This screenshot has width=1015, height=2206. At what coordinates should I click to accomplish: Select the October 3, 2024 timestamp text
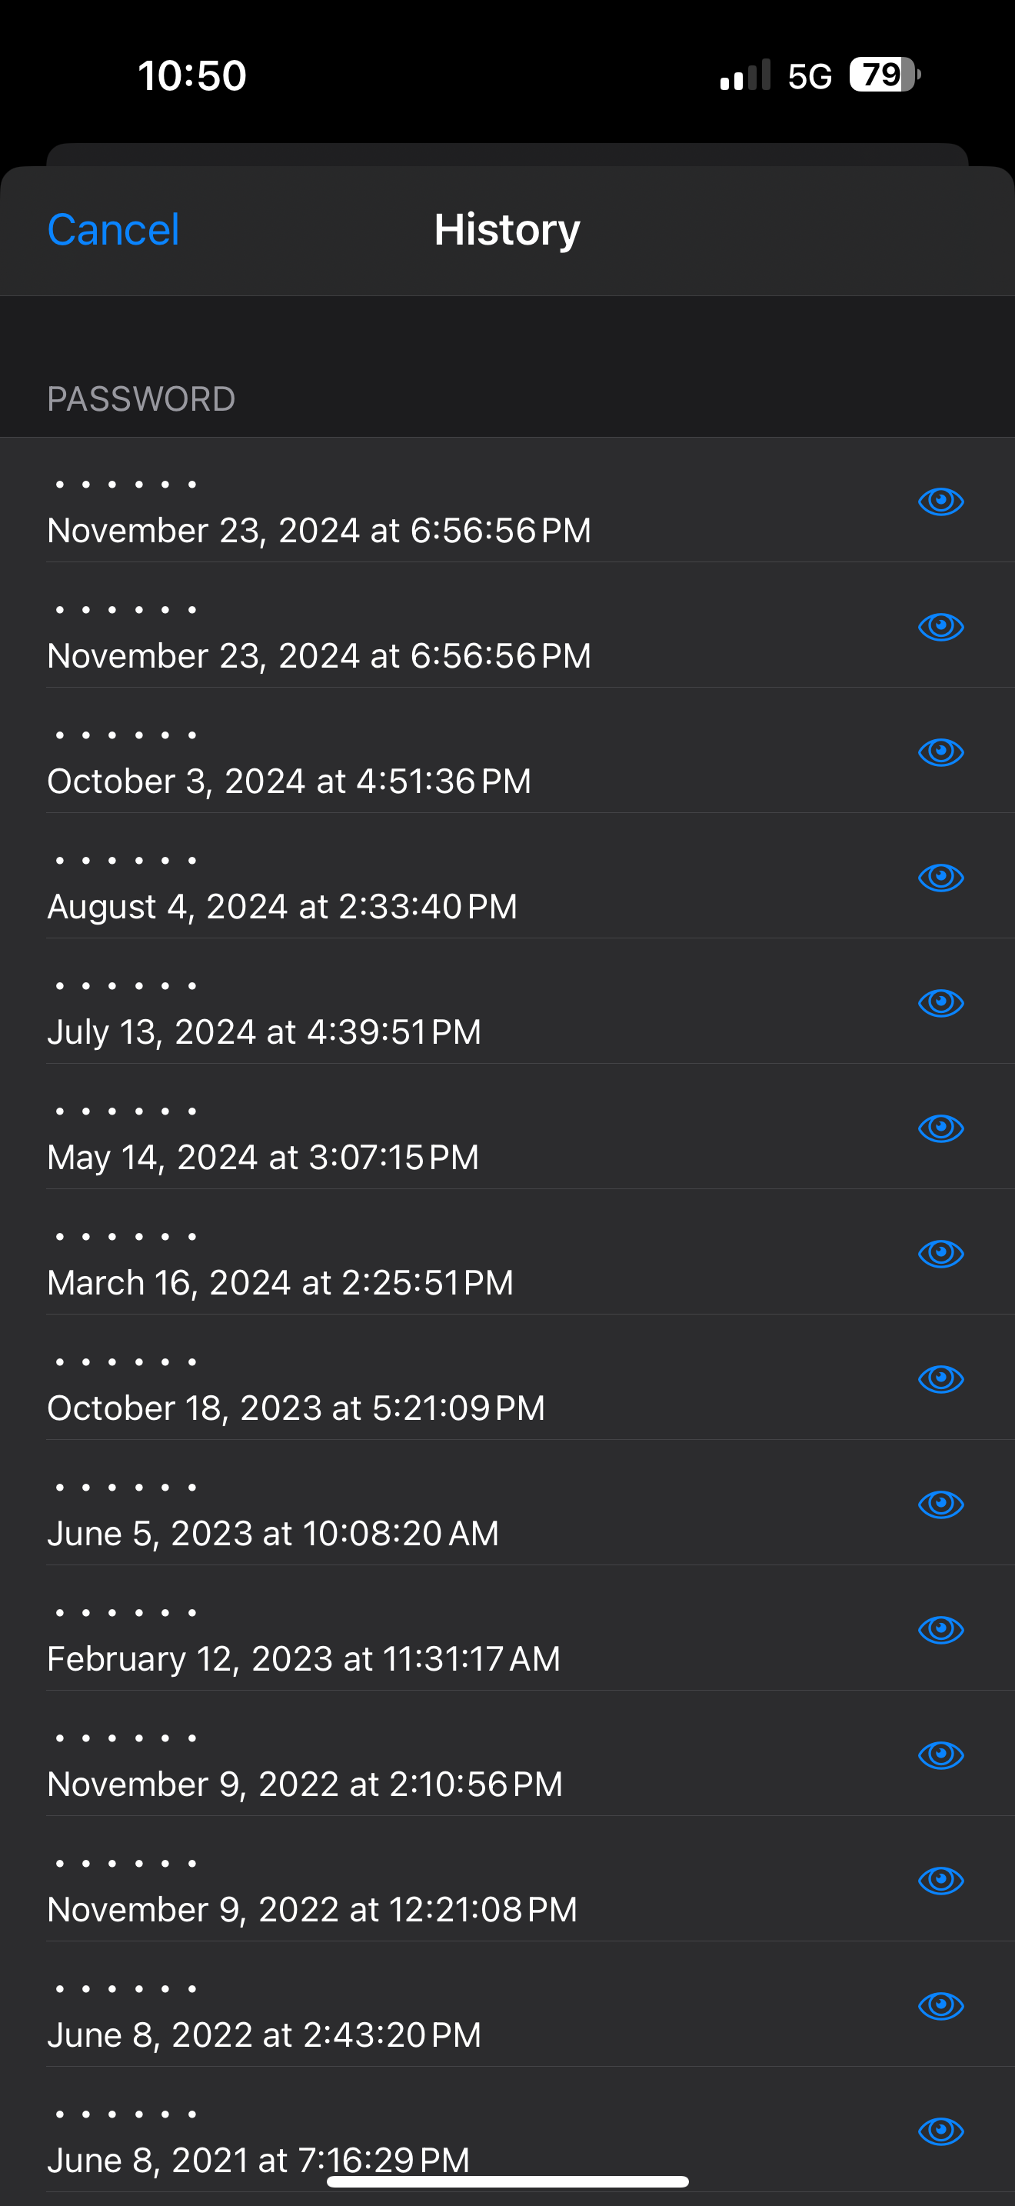(x=289, y=781)
